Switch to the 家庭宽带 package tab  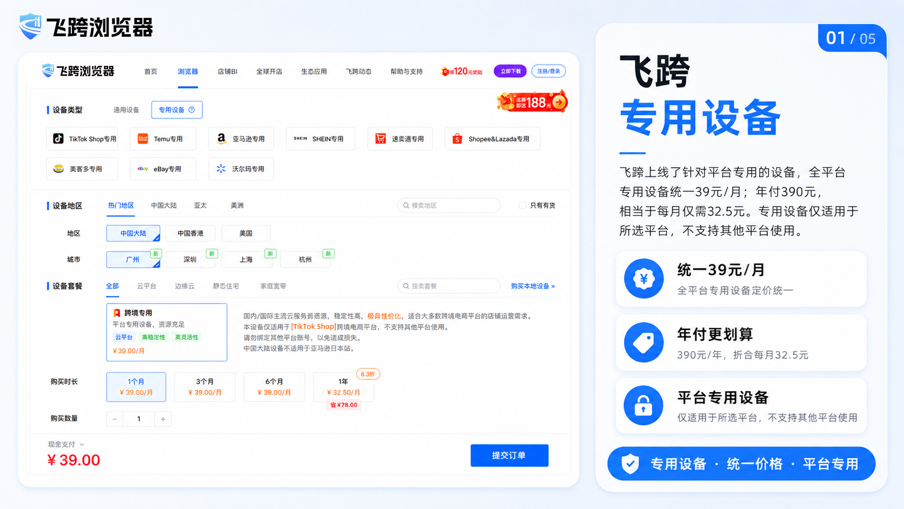click(x=274, y=286)
